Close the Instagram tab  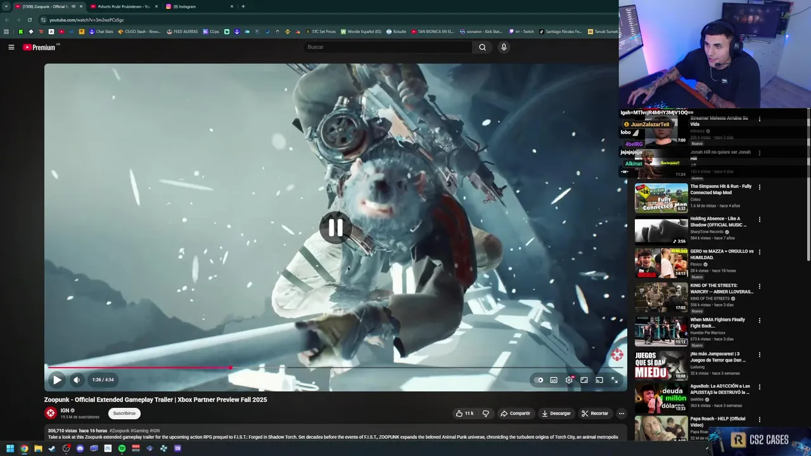point(232,6)
